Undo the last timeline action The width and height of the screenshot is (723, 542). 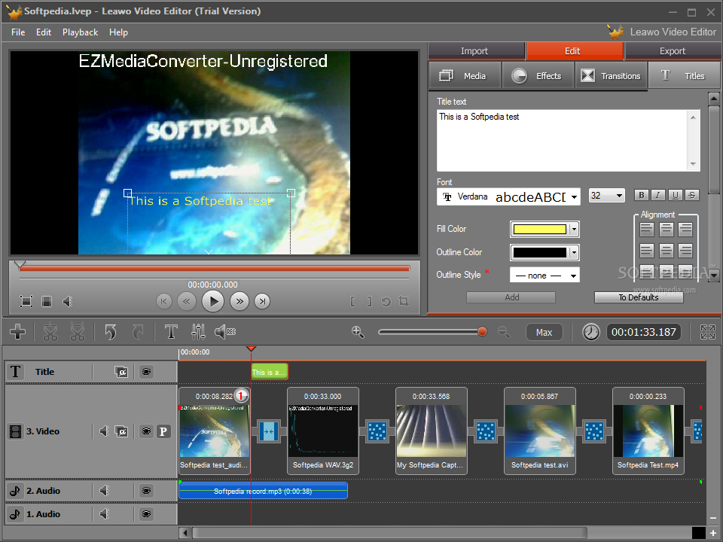[110, 332]
